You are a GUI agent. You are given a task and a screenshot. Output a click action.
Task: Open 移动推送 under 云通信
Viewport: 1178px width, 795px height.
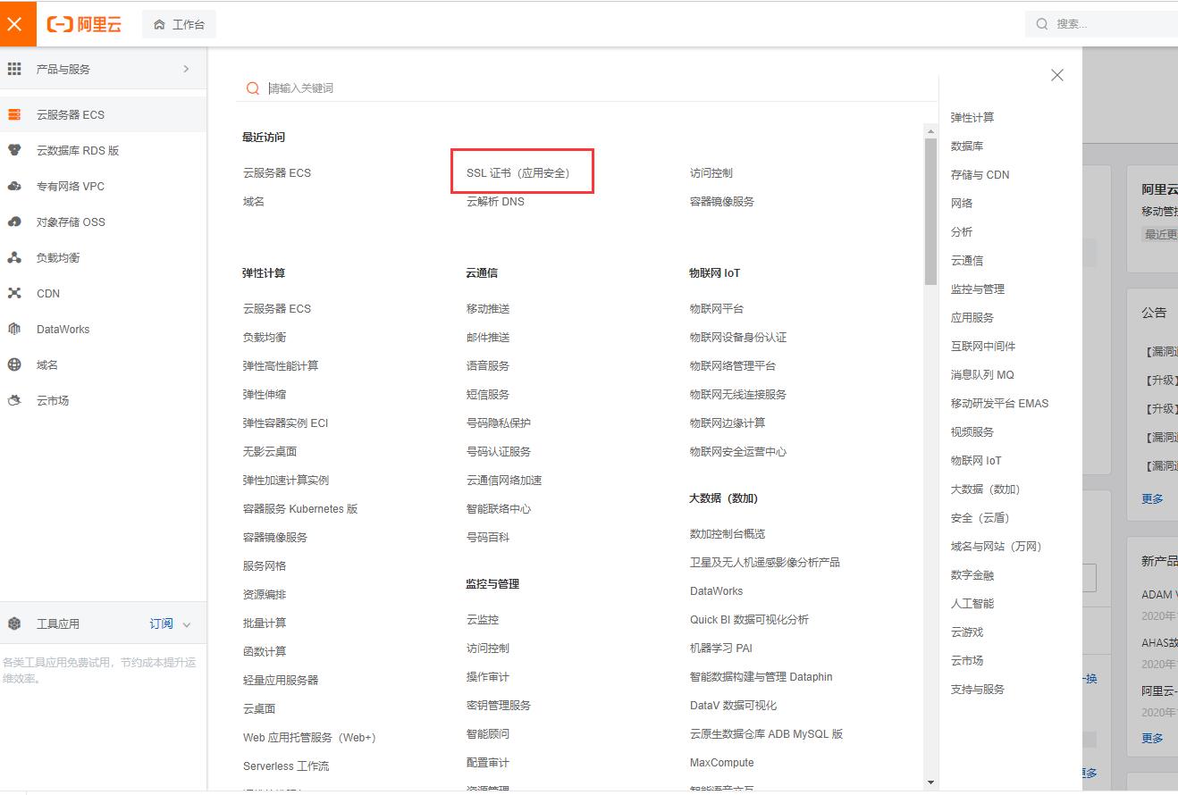tap(488, 308)
